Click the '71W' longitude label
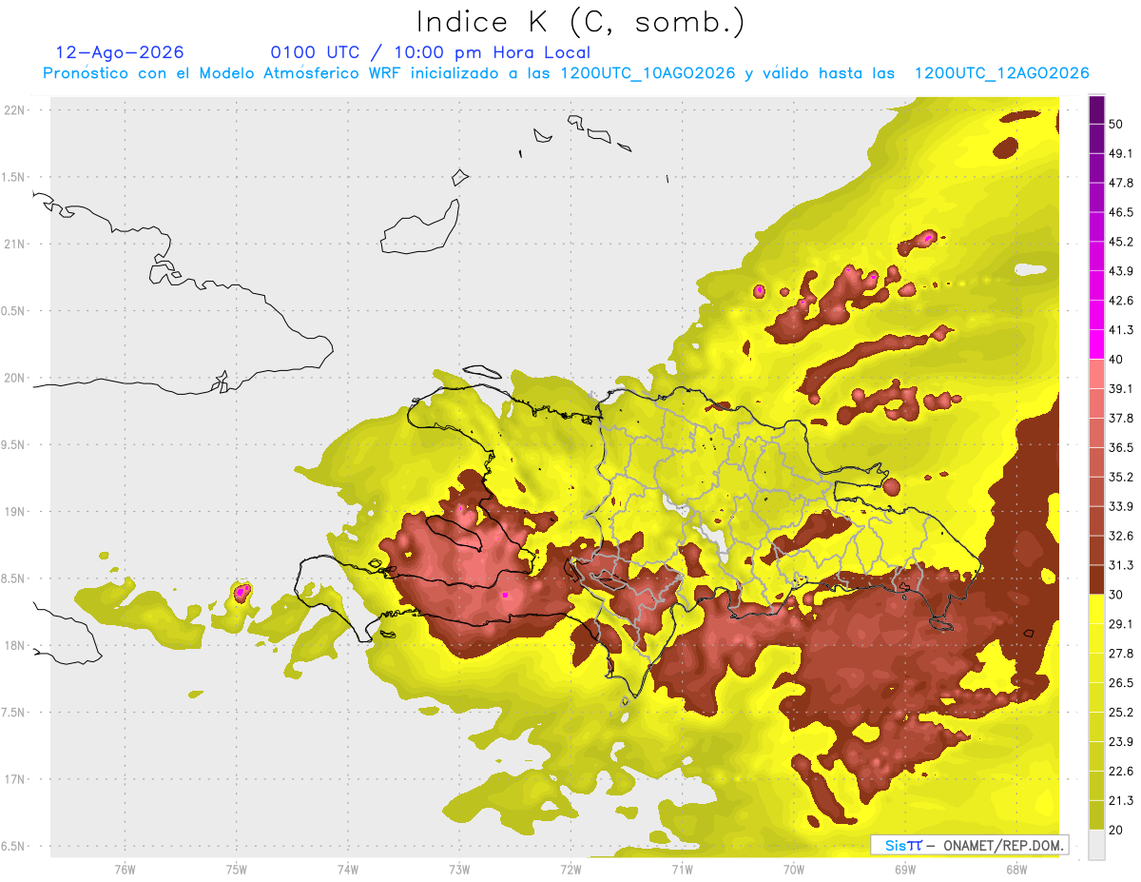The height and width of the screenshot is (882, 1141). (x=682, y=869)
